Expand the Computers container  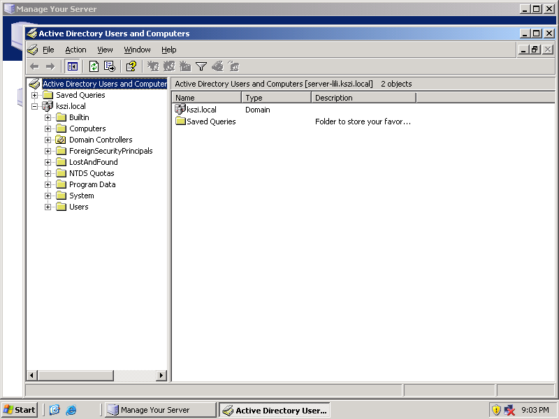(48, 128)
